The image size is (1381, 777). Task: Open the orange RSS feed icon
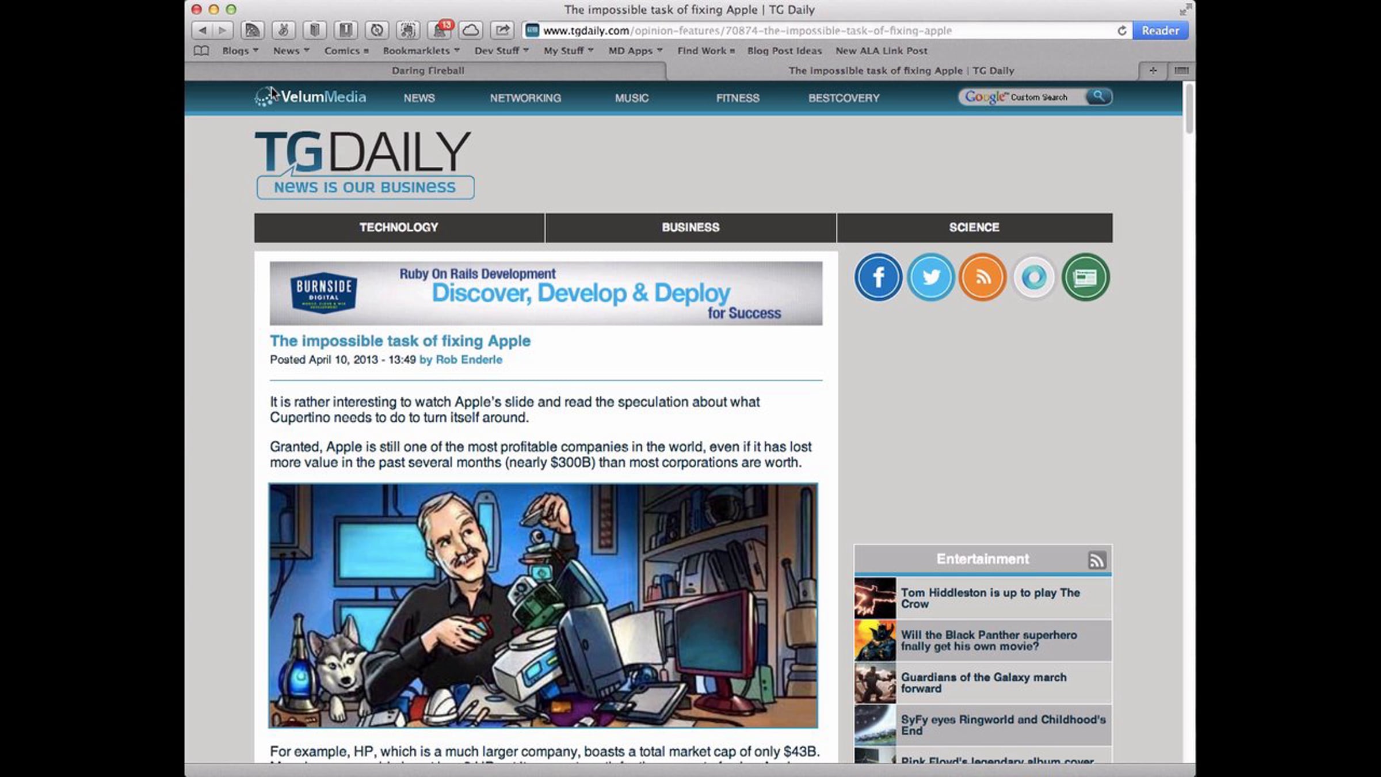click(x=982, y=277)
